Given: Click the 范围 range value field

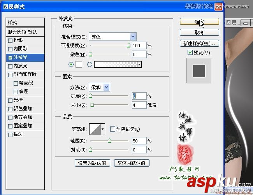Looking at the screenshot, I should click(139, 141).
